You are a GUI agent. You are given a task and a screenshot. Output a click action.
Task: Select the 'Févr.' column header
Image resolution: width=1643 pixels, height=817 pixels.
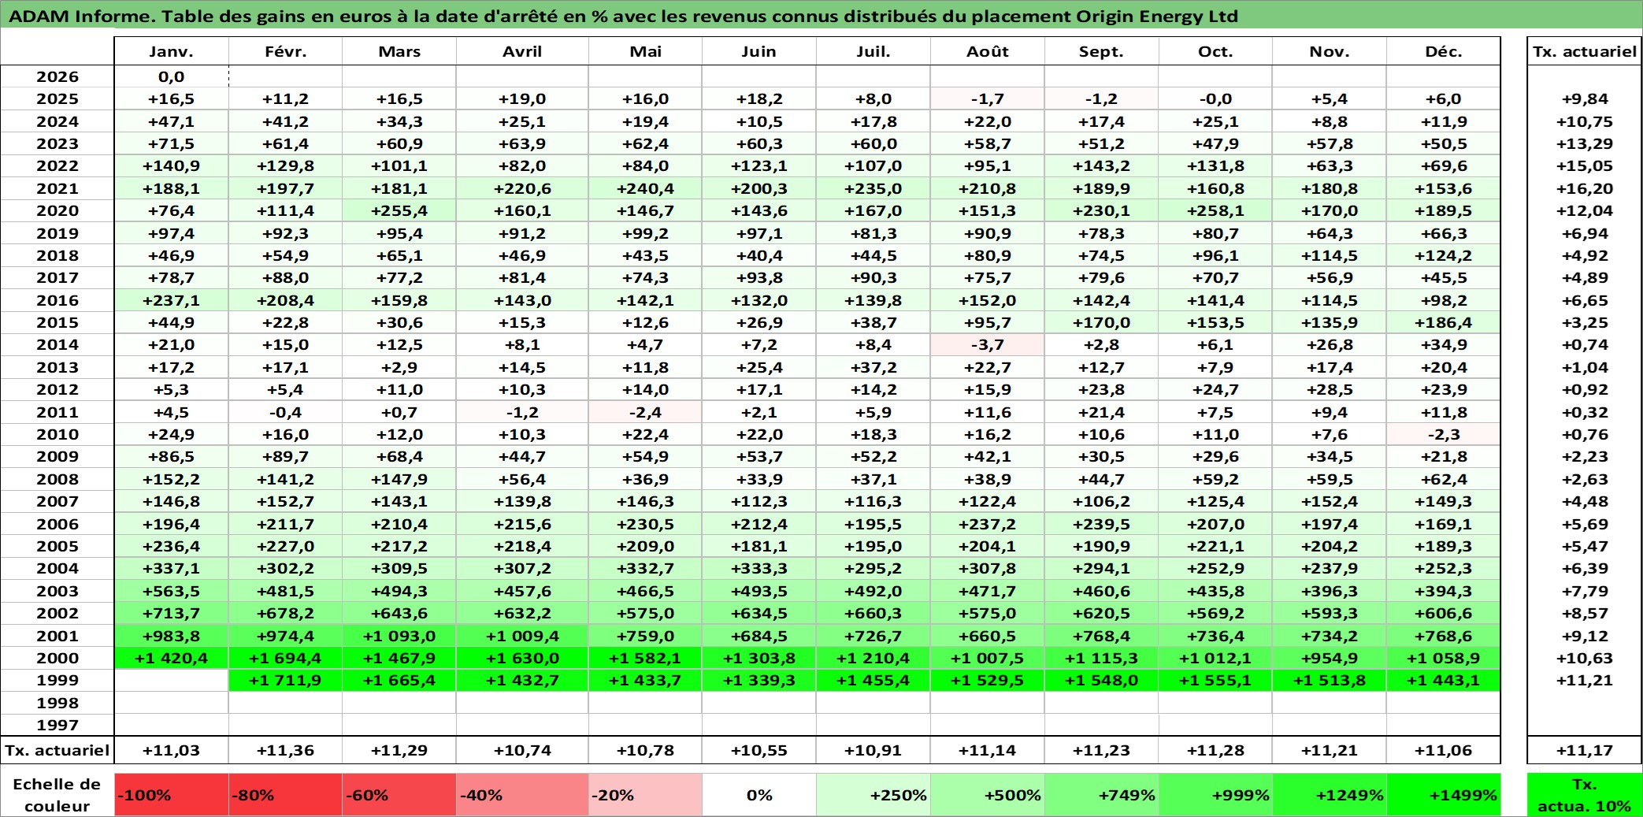(x=285, y=51)
